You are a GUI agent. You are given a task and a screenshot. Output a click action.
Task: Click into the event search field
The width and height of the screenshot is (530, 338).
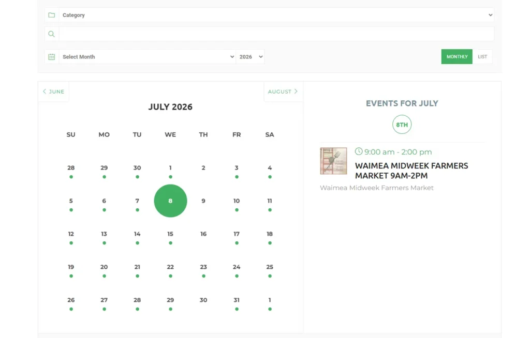(x=276, y=34)
